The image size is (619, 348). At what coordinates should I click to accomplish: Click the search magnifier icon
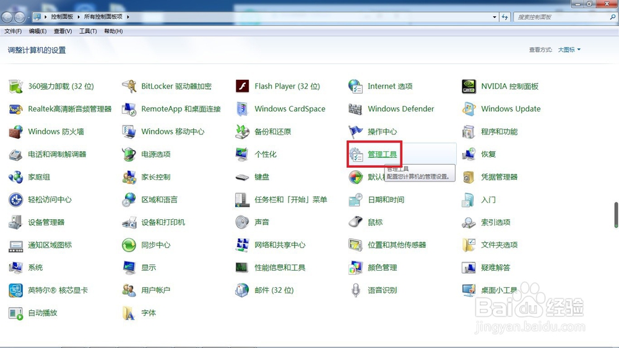tap(612, 17)
